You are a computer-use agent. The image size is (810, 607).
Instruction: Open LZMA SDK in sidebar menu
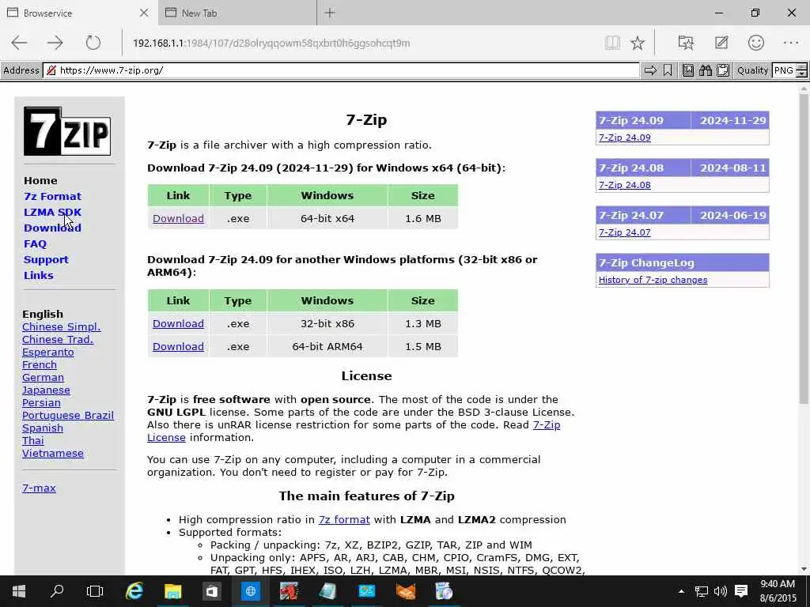[x=52, y=212]
